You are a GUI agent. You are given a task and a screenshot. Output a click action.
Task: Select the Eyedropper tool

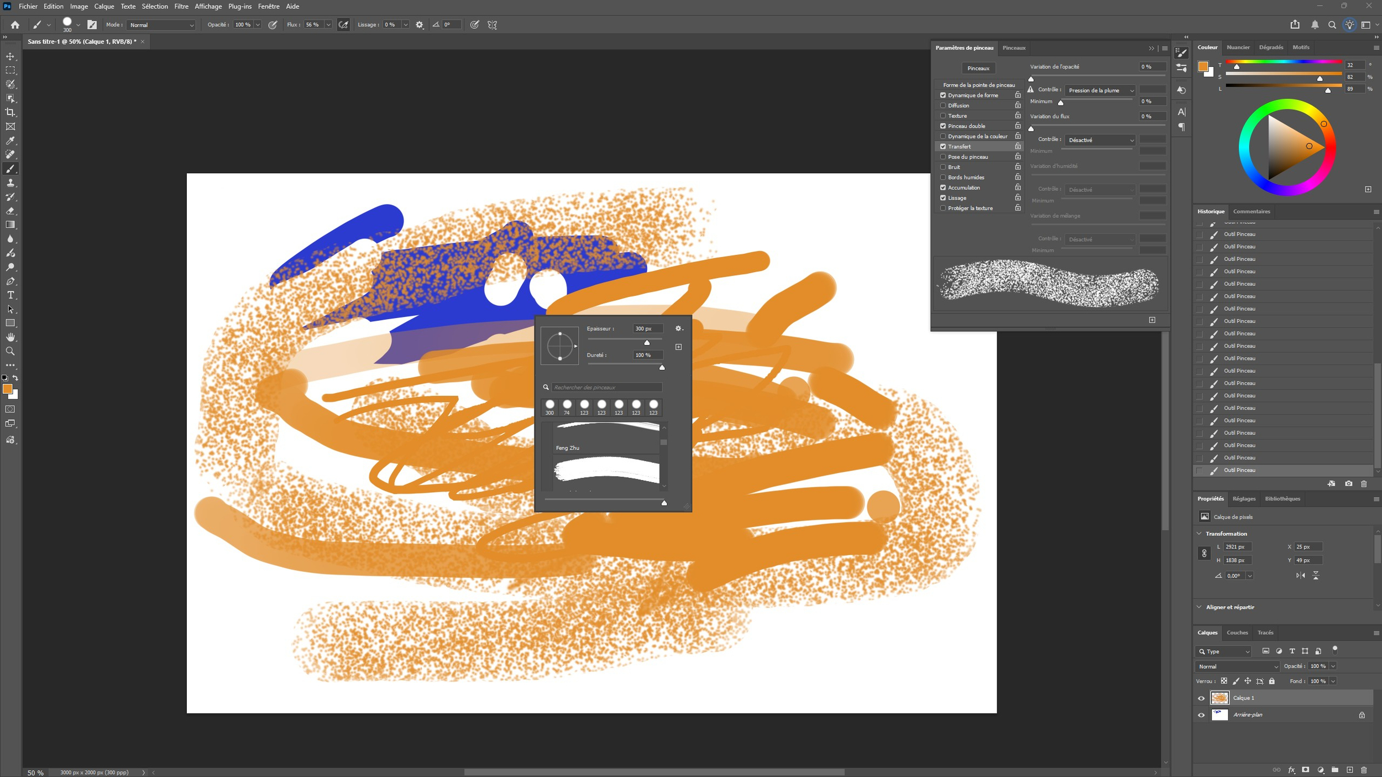point(11,140)
